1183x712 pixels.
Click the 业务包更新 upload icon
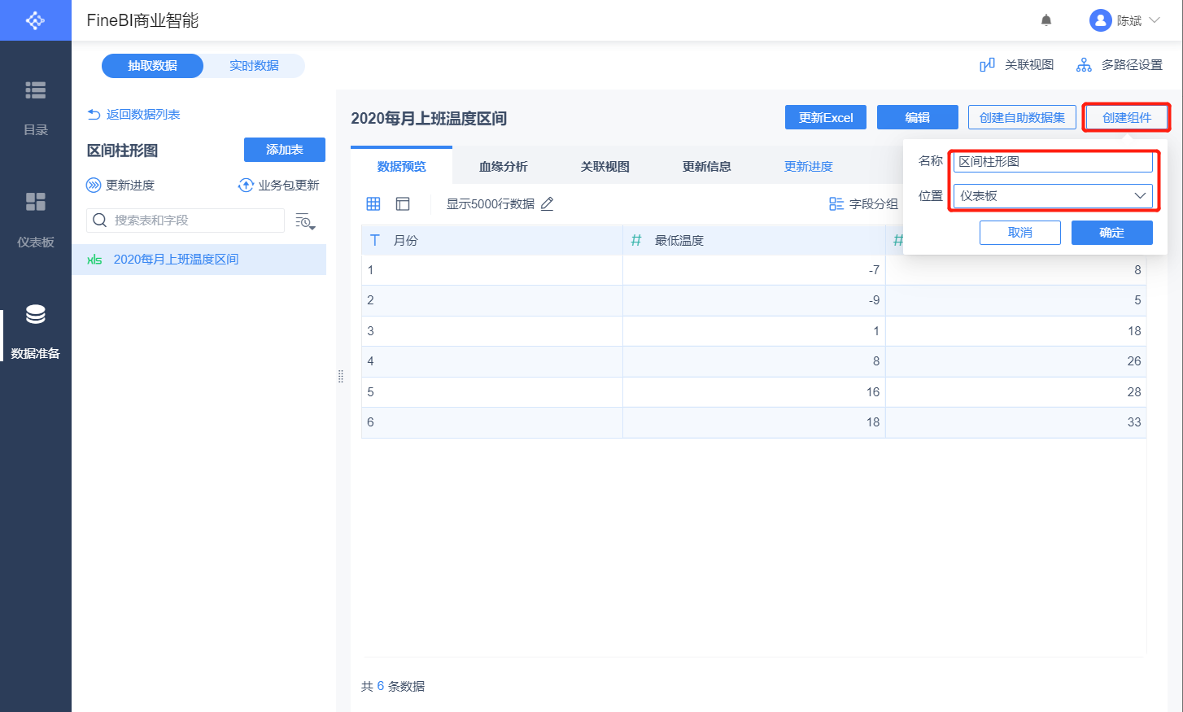(246, 186)
